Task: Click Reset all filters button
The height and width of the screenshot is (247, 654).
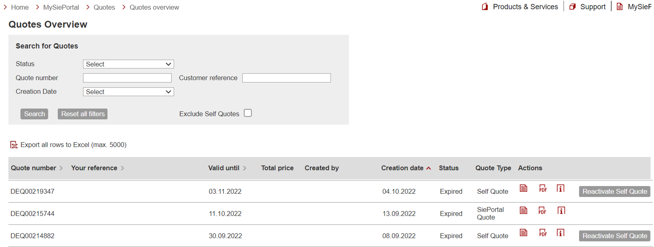Action: click(x=83, y=114)
